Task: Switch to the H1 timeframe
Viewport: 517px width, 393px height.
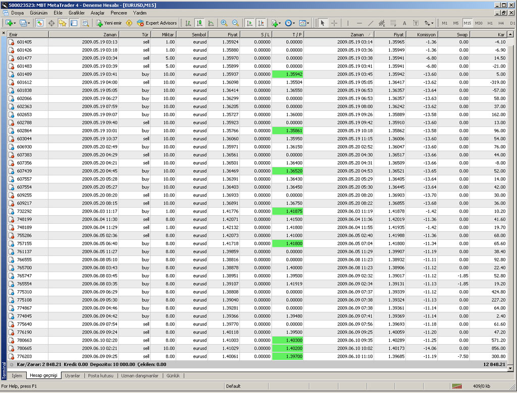Action: [x=490, y=23]
